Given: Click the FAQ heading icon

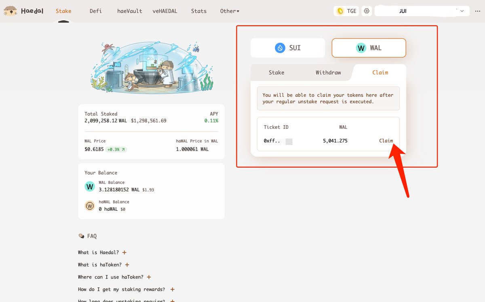Looking at the screenshot, I should 81,236.
